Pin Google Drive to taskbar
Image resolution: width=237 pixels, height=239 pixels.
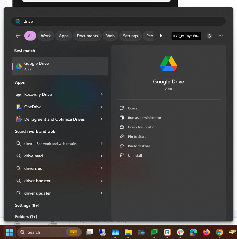[139, 146]
